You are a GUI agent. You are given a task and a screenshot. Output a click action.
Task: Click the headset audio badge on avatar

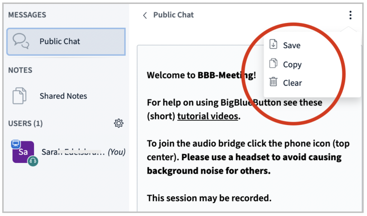[33, 161]
